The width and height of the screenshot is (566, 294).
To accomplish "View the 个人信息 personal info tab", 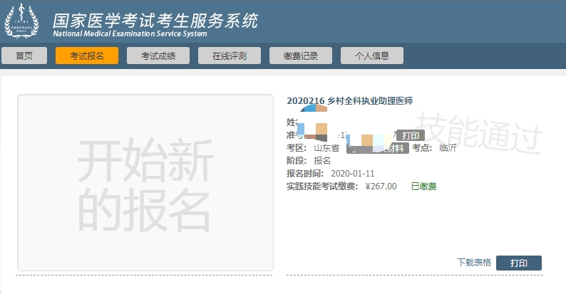I will 371,56.
